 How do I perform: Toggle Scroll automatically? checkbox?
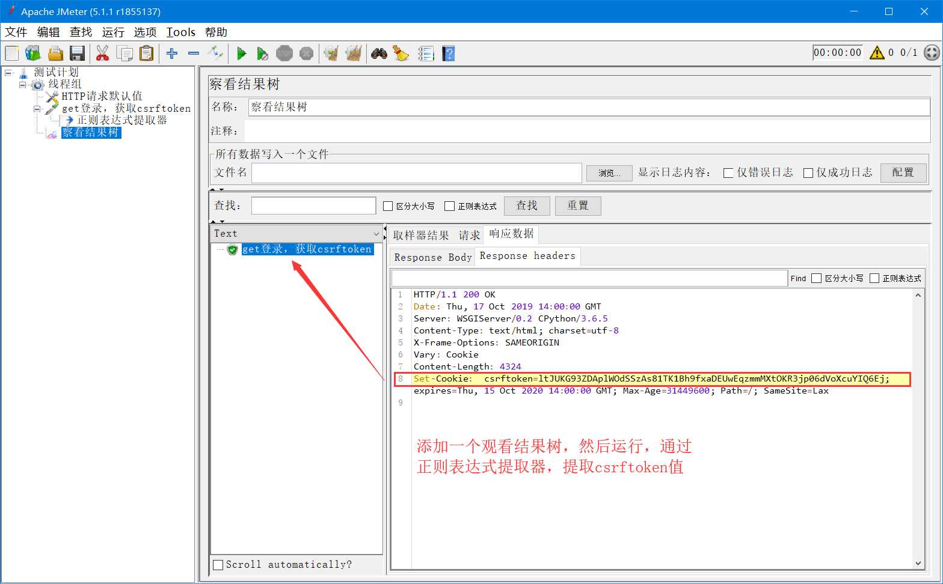coord(218,565)
